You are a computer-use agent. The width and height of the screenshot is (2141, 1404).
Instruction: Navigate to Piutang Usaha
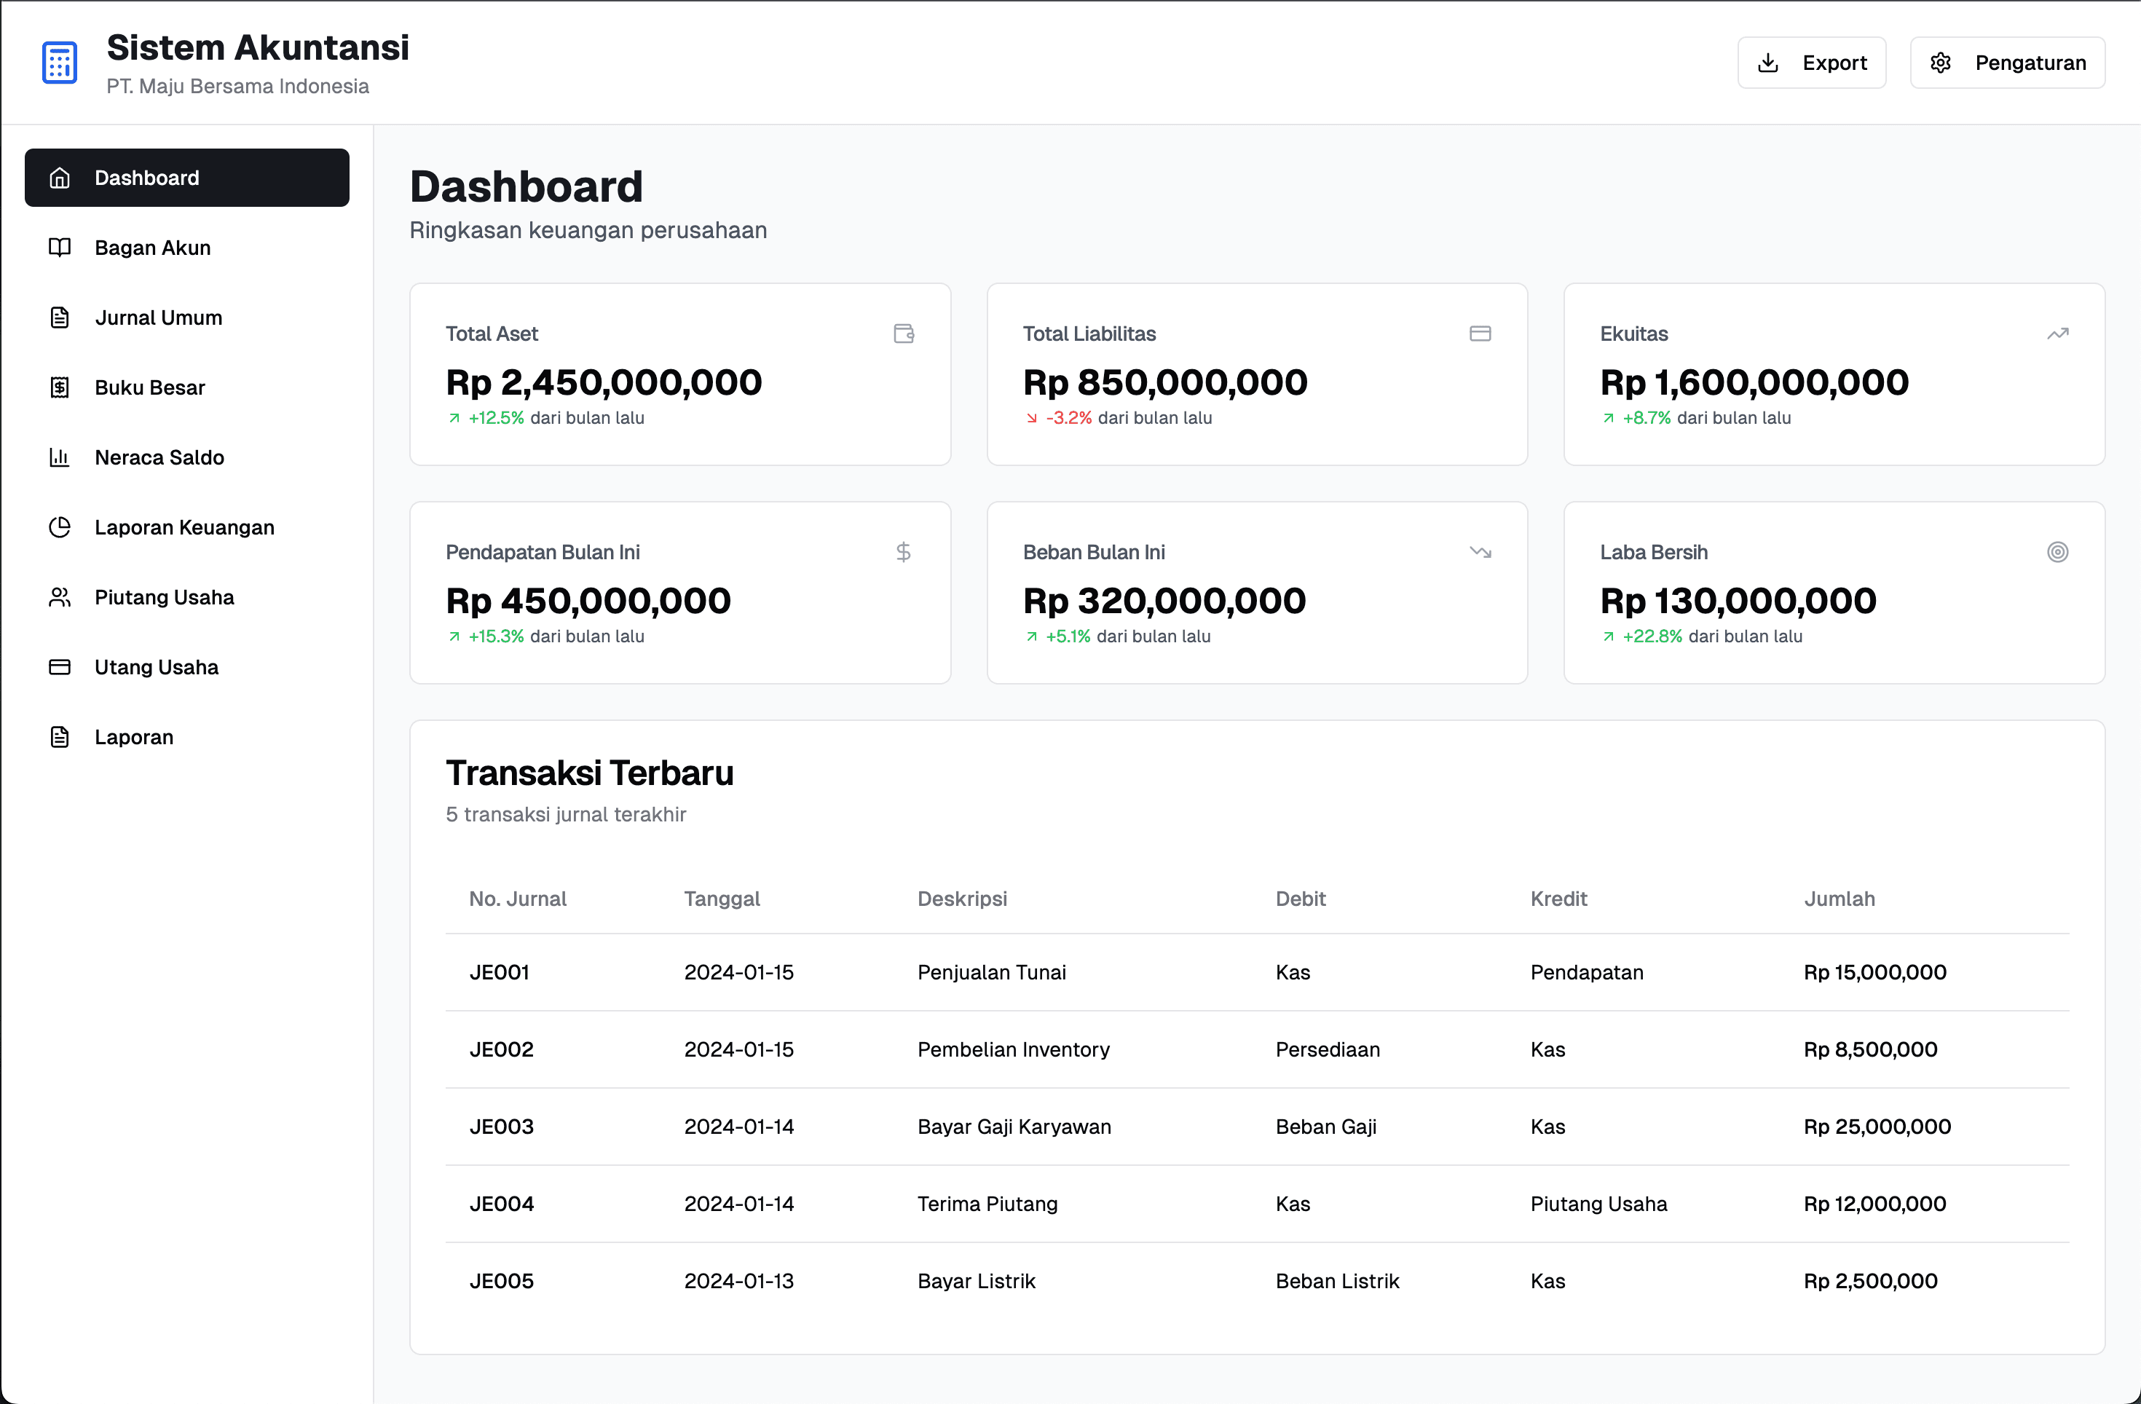tap(187, 597)
